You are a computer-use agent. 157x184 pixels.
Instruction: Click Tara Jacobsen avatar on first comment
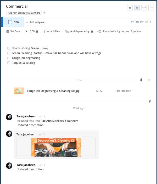tap(9, 117)
